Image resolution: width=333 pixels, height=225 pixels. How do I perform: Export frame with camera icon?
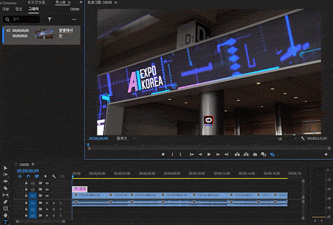pos(255,154)
